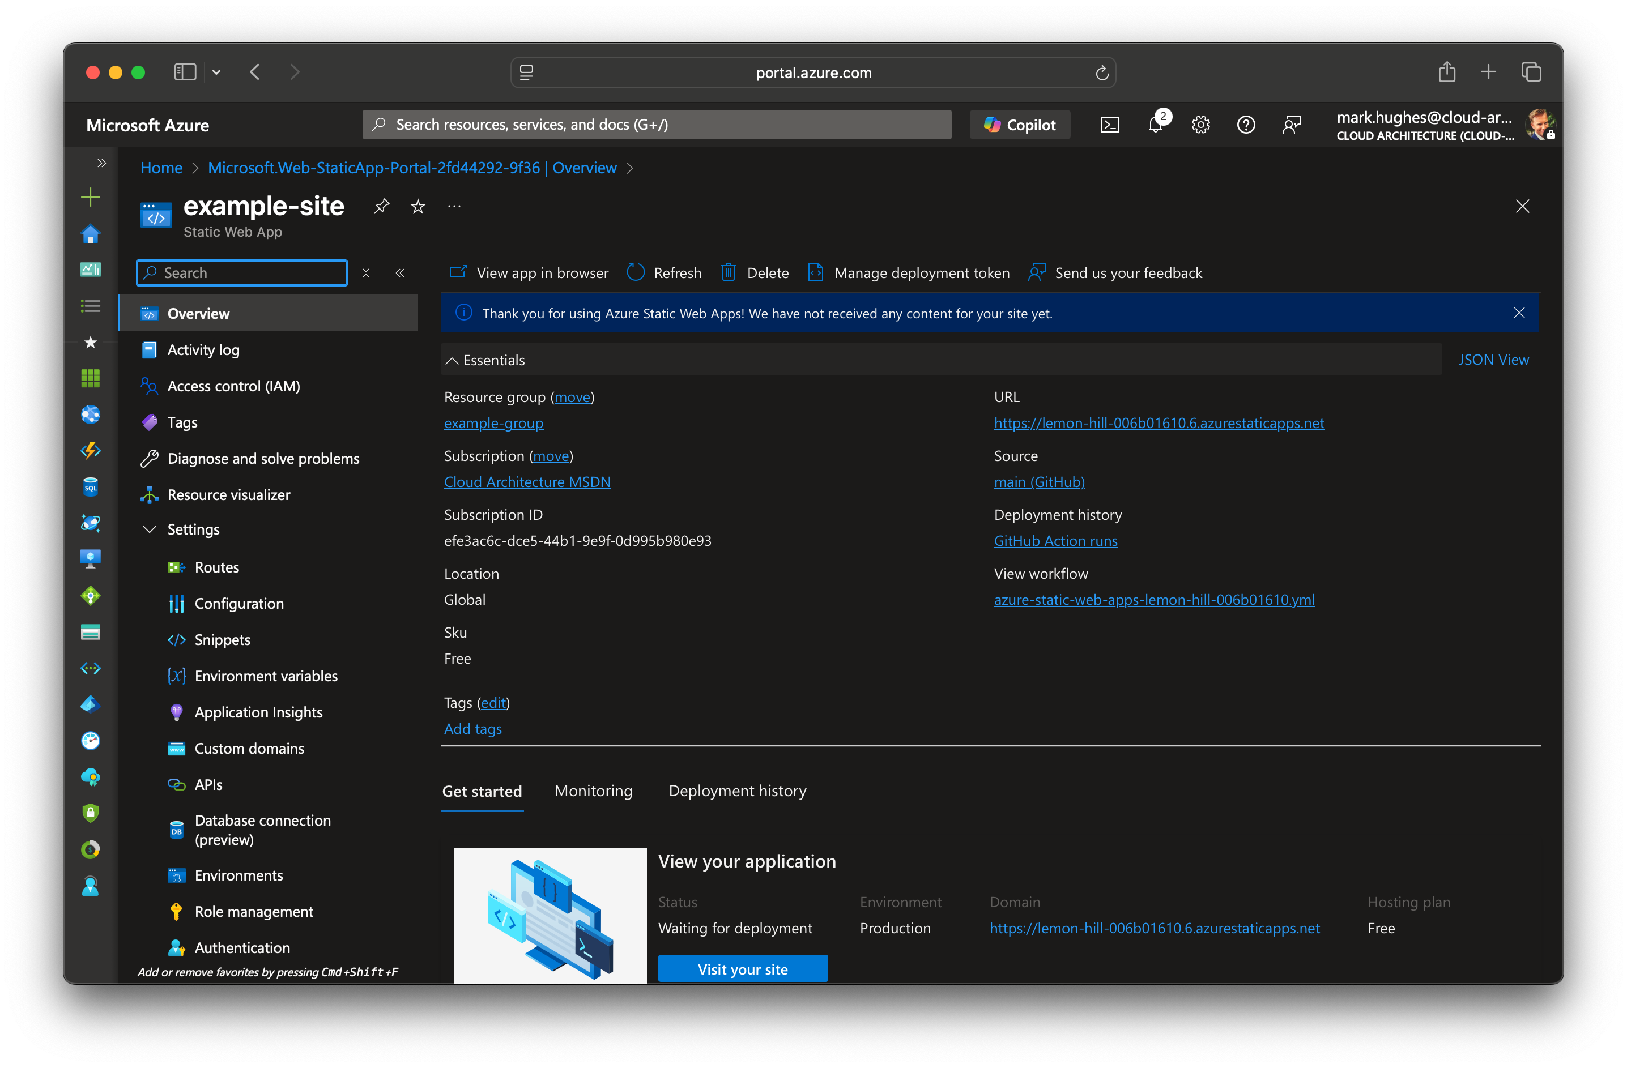Open GitHub Action runs link

pos(1055,540)
